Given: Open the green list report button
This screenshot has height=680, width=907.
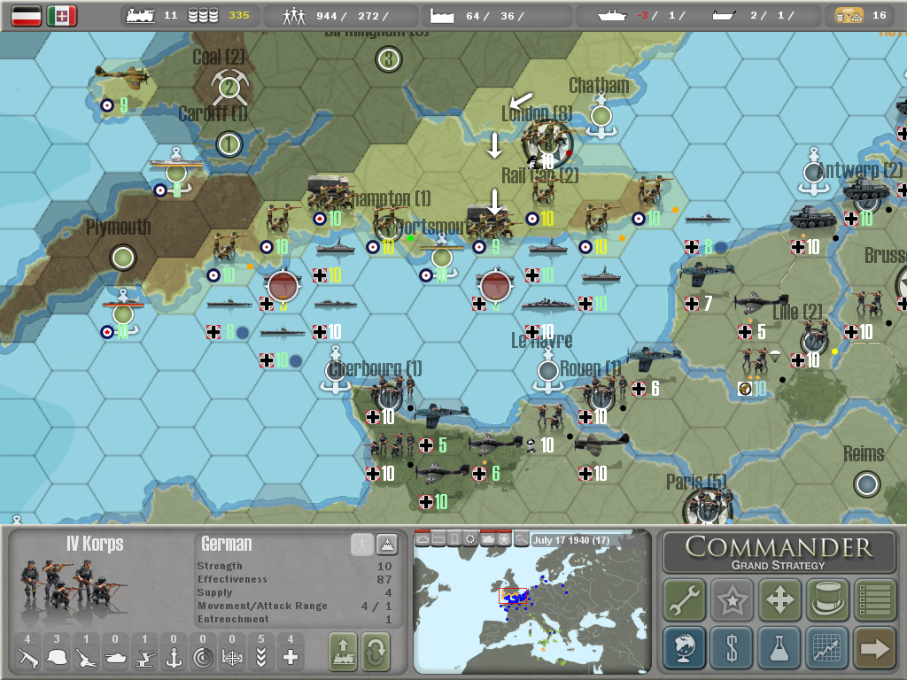Looking at the screenshot, I should tap(874, 600).
